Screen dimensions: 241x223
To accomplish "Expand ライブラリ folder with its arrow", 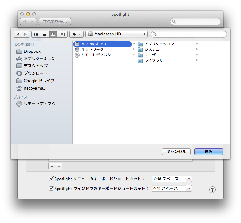I will point(197,60).
